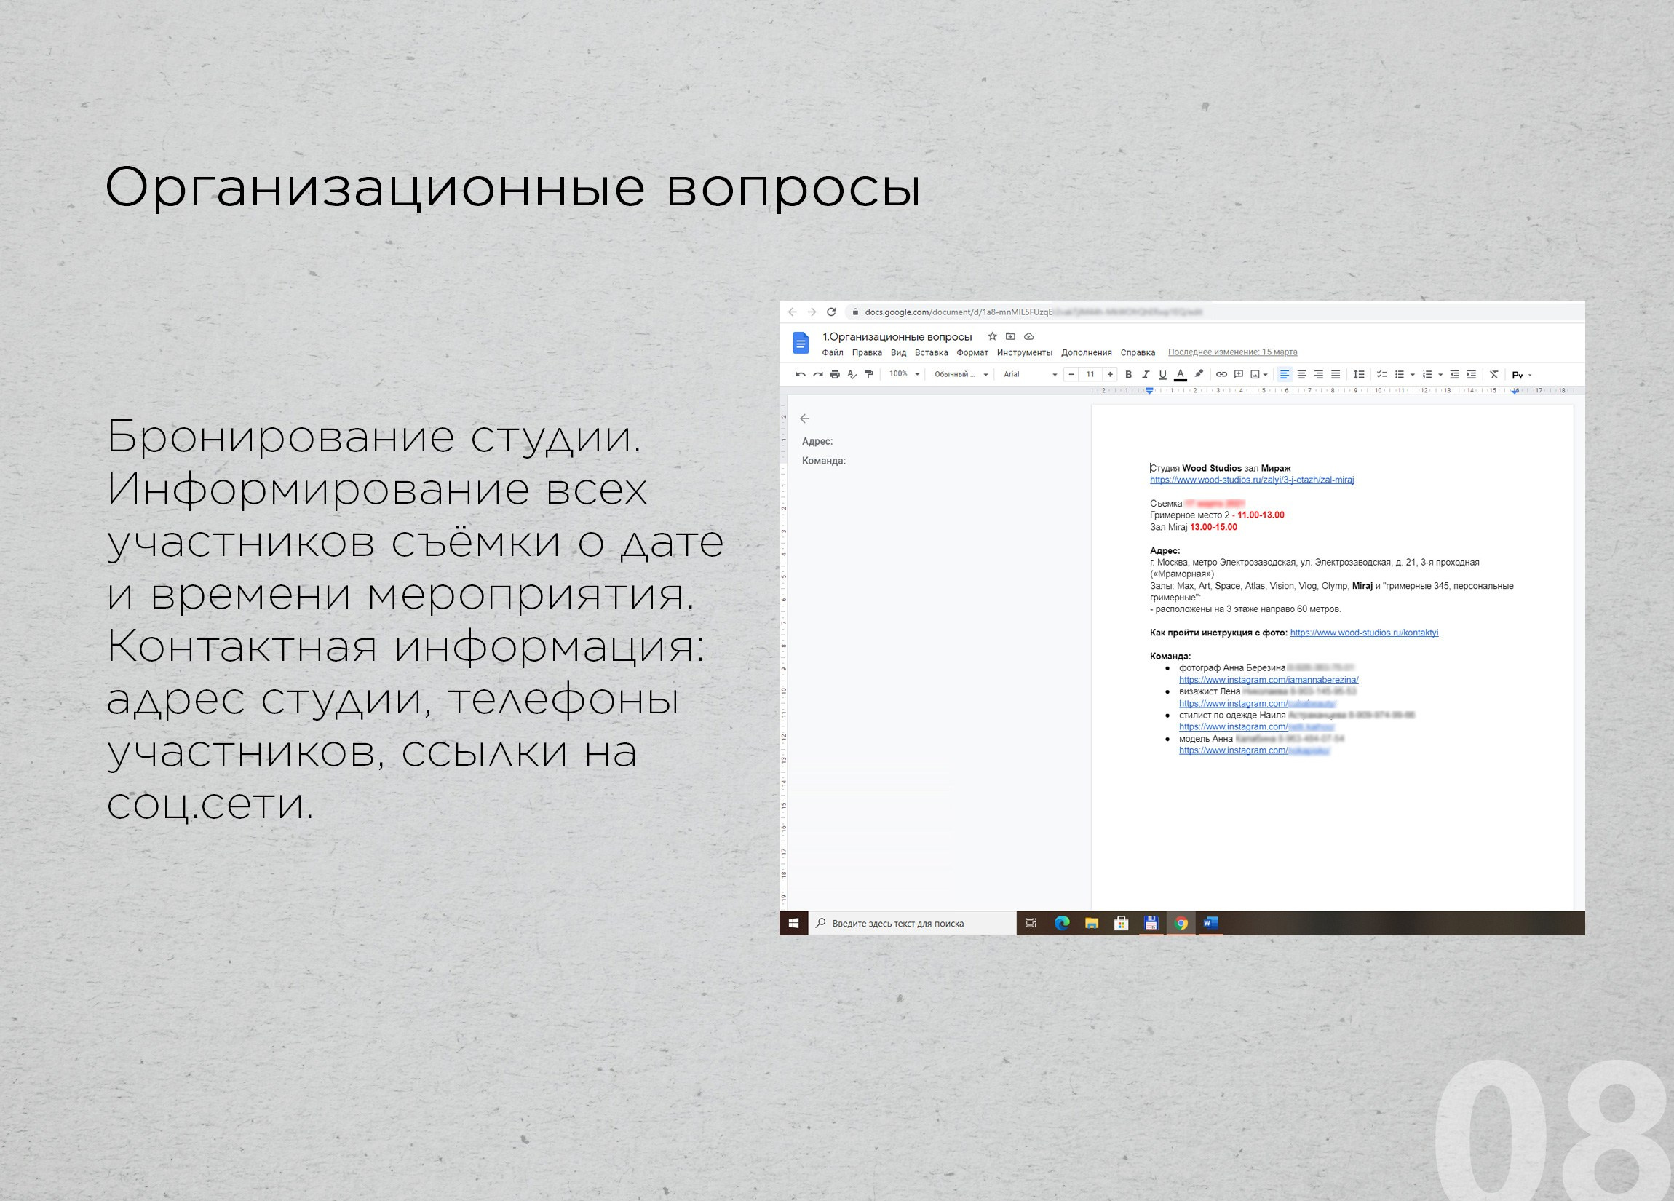Toggle underline formatting
The height and width of the screenshot is (1201, 1674).
click(1162, 374)
